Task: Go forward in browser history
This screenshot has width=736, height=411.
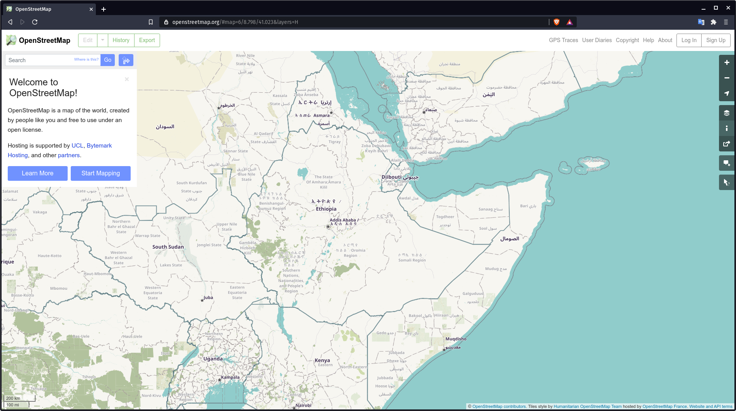Action: pyautogui.click(x=22, y=22)
